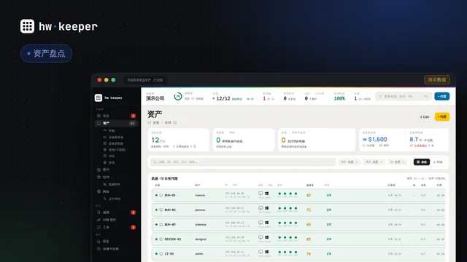Viewport: 467px width, 262px height.
Task: Click the 机器 · 12 台有代理 table title
Action: click(164, 178)
